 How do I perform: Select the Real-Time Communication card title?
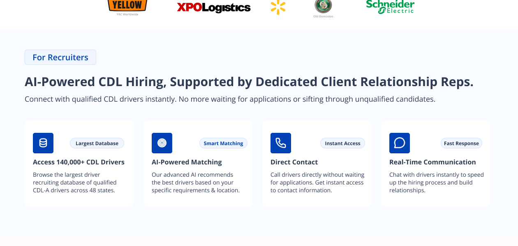point(432,162)
